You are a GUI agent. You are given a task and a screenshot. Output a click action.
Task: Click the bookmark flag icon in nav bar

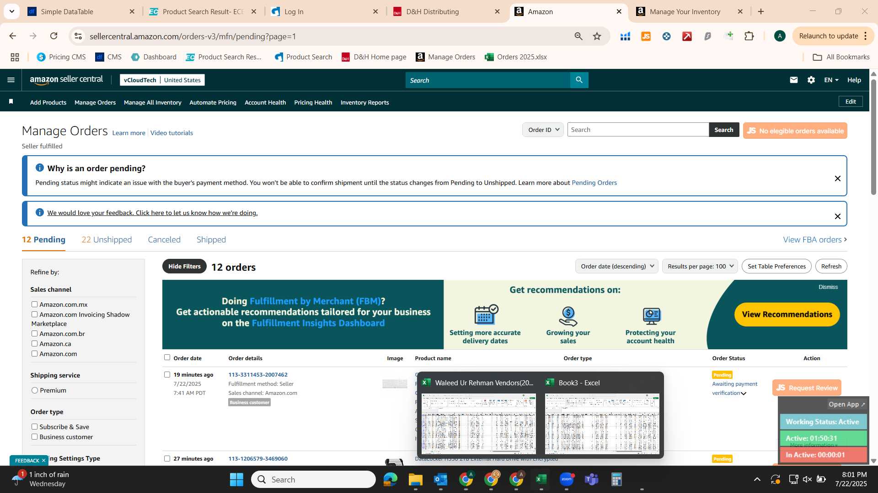pyautogui.click(x=11, y=102)
